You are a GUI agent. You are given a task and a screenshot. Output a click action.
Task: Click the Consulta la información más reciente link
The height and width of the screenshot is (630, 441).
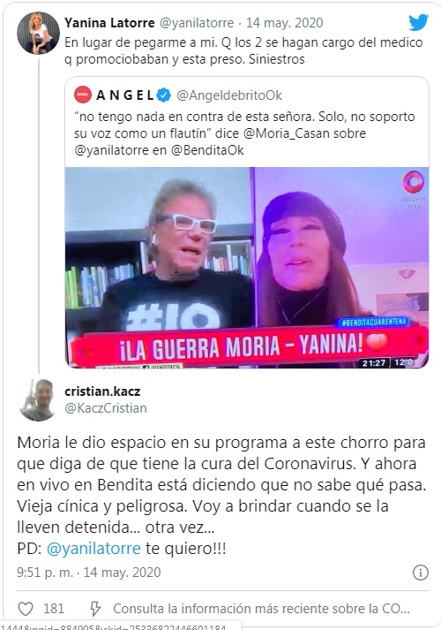261,609
